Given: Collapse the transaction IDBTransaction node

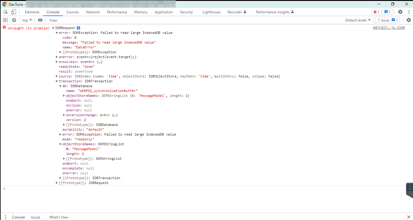Looking at the screenshot, I should click(x=57, y=81).
